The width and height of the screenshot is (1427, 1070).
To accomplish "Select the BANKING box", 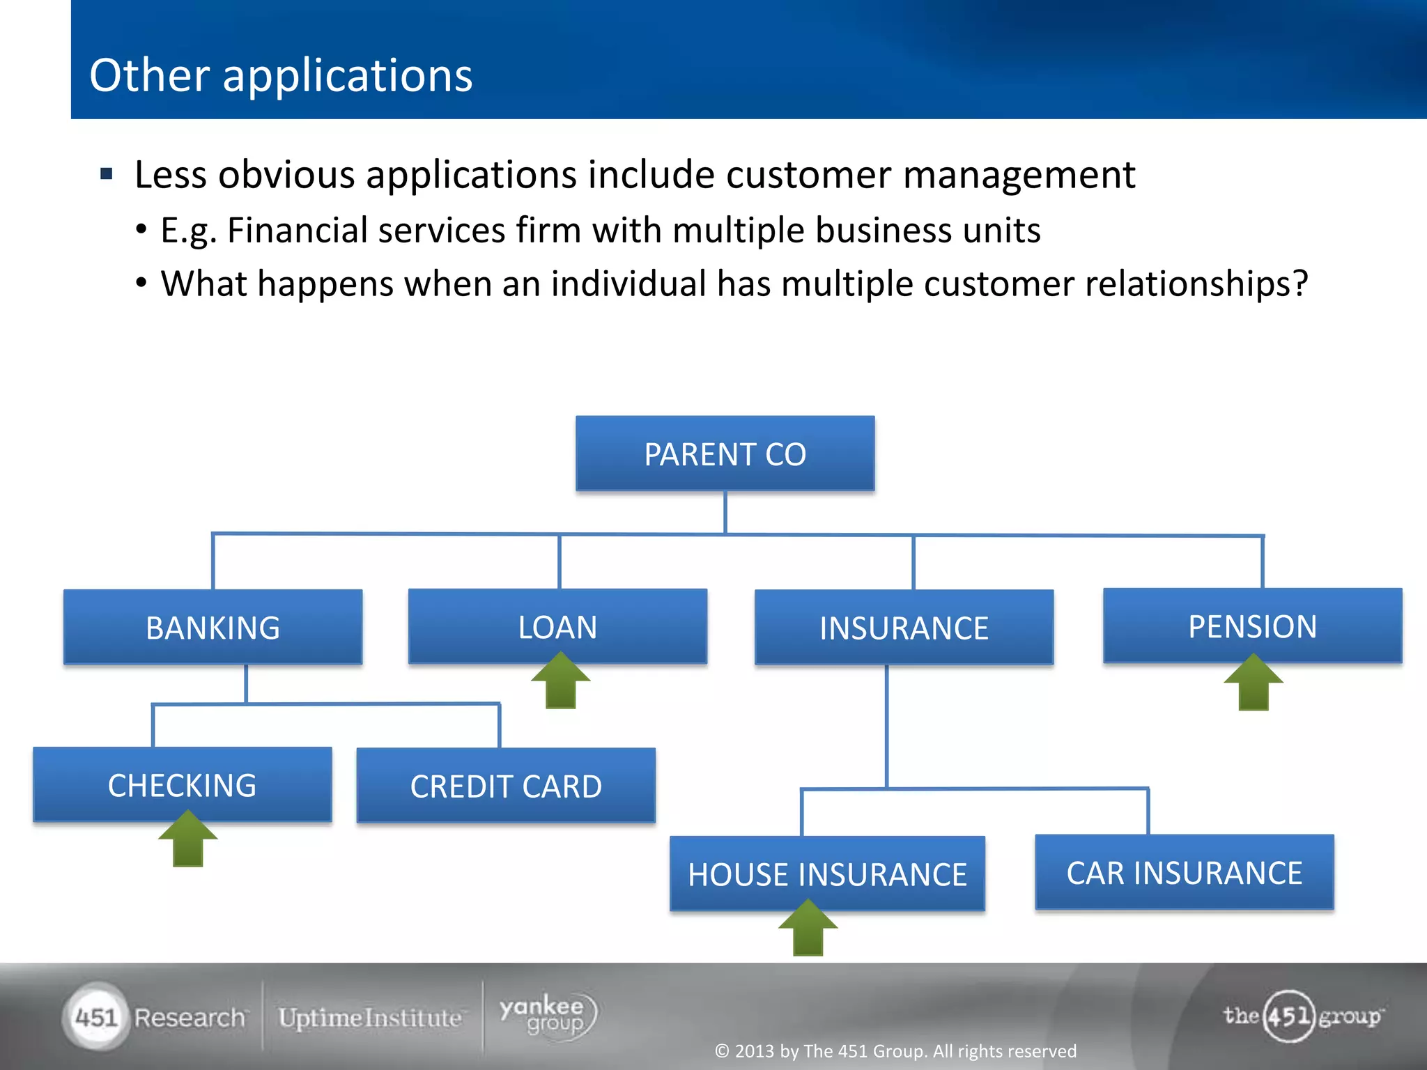I will pos(213,627).
